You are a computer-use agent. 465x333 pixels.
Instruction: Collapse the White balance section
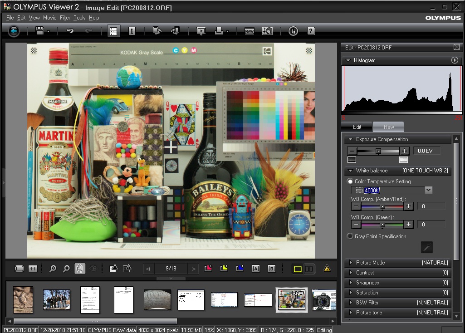coord(350,171)
